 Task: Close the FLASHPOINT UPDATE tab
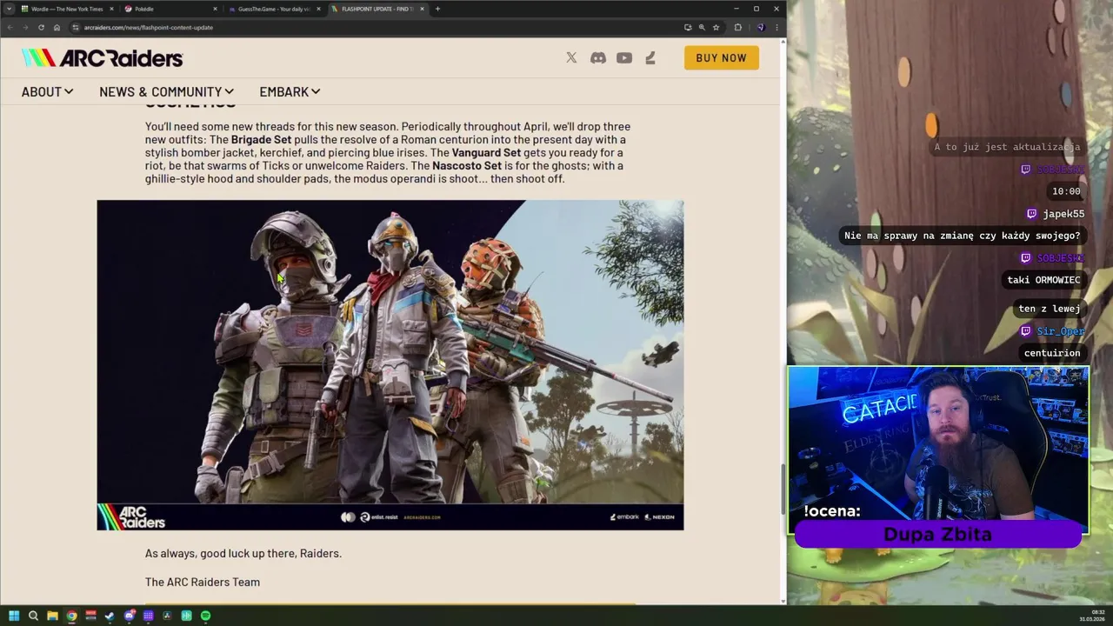tap(422, 9)
